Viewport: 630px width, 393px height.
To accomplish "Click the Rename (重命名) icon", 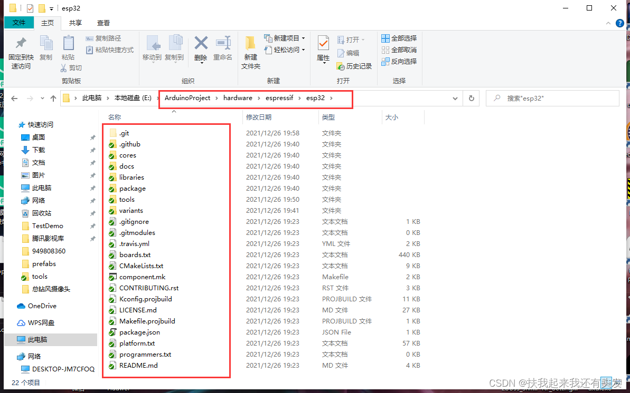I will pos(223,43).
